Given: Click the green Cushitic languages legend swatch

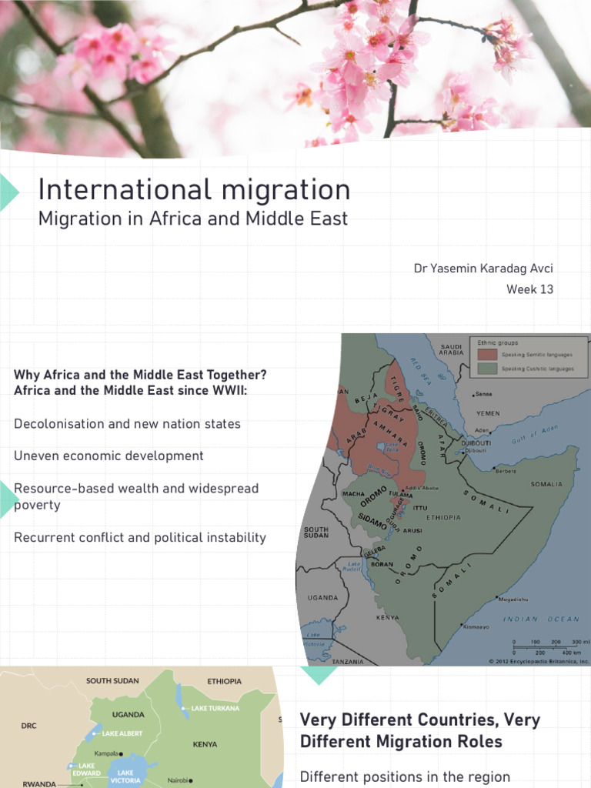Looking at the screenshot, I should pyautogui.click(x=486, y=369).
